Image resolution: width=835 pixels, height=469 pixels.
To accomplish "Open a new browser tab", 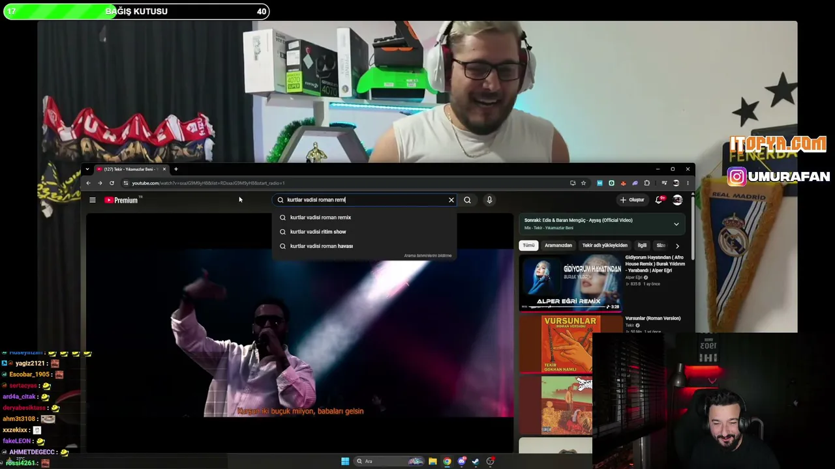I will [x=175, y=169].
